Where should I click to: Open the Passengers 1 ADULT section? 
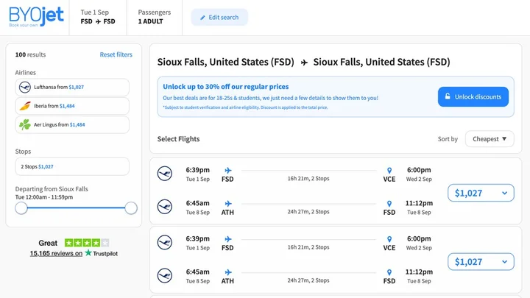point(155,17)
